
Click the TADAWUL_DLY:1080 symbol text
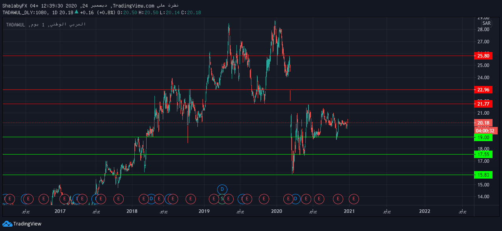click(x=25, y=13)
